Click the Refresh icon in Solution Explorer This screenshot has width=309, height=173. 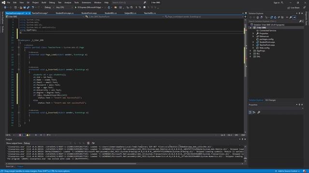point(275,17)
